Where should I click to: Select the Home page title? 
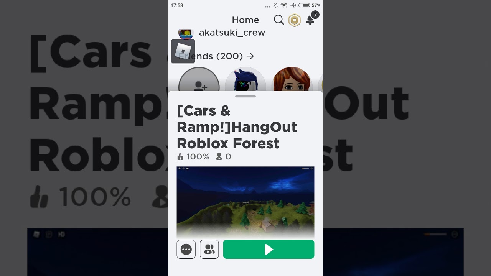pyautogui.click(x=245, y=20)
